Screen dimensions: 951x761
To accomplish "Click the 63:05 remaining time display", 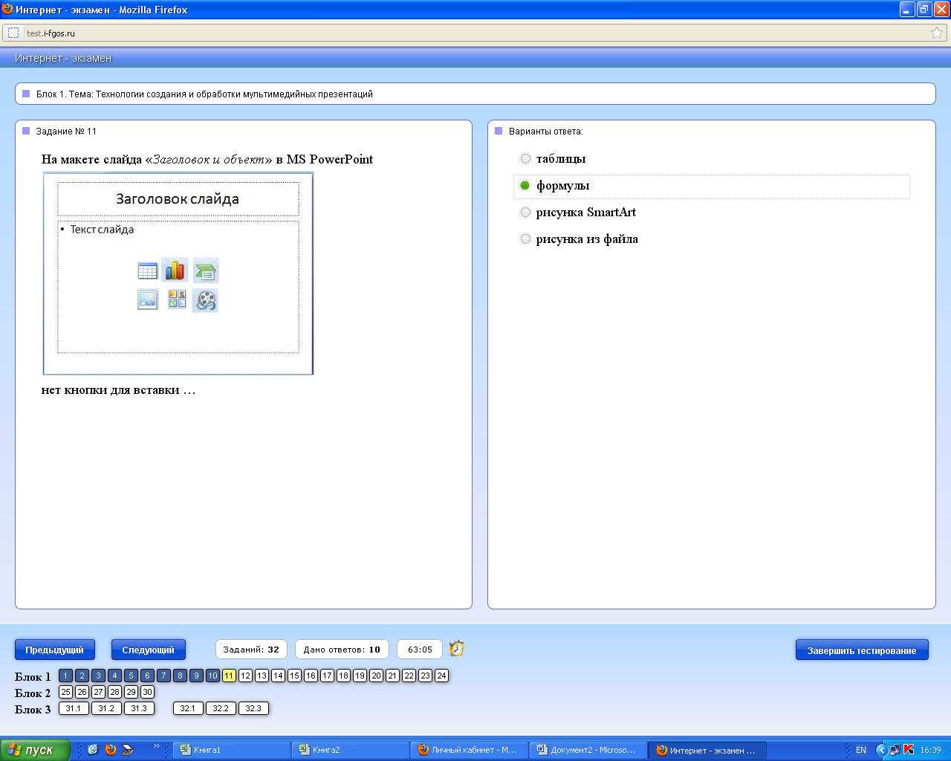I will pyautogui.click(x=420, y=650).
